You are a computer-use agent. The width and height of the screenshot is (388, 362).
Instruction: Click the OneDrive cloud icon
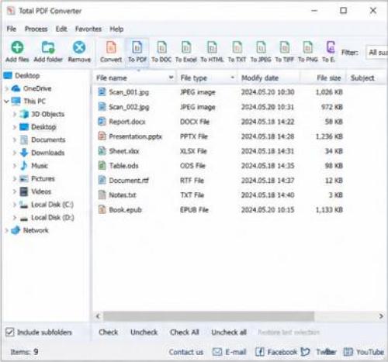(16, 88)
